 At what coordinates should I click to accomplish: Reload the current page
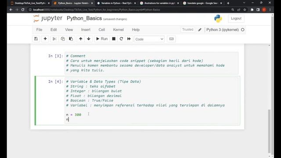[x=23, y=10]
